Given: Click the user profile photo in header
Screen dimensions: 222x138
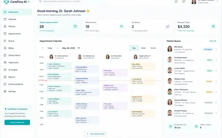Looking at the screenshot, I should click(x=194, y=2).
